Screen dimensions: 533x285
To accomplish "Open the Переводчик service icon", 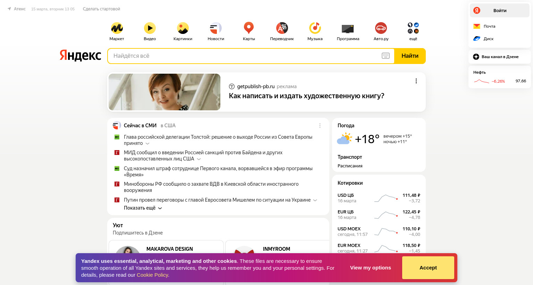I will click(282, 28).
